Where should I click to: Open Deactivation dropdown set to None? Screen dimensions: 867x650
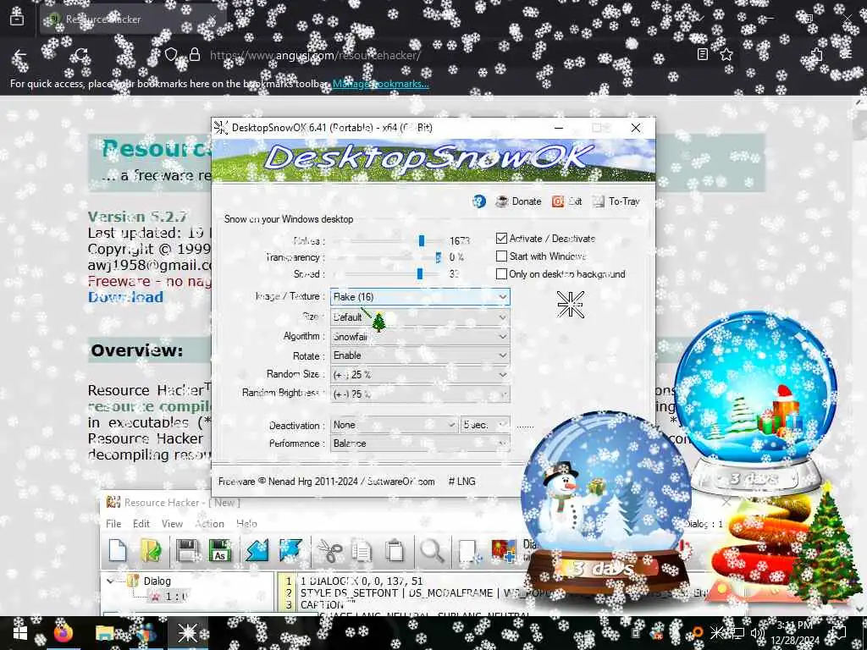coord(395,425)
